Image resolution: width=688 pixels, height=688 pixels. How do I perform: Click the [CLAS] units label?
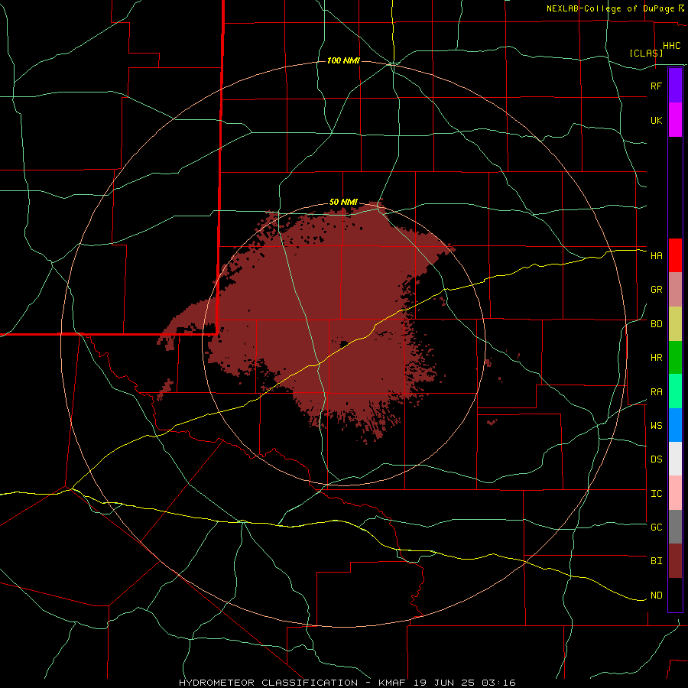[646, 53]
